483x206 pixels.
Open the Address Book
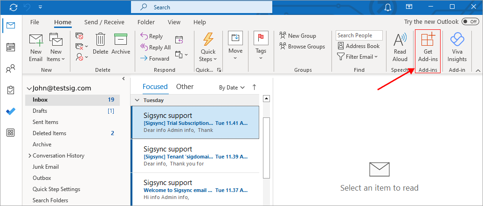tap(359, 46)
